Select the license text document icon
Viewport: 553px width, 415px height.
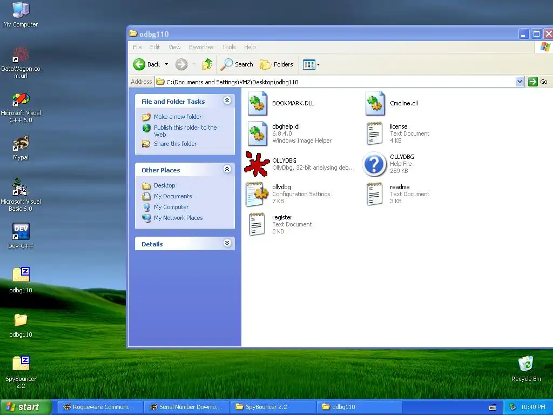[x=375, y=133]
